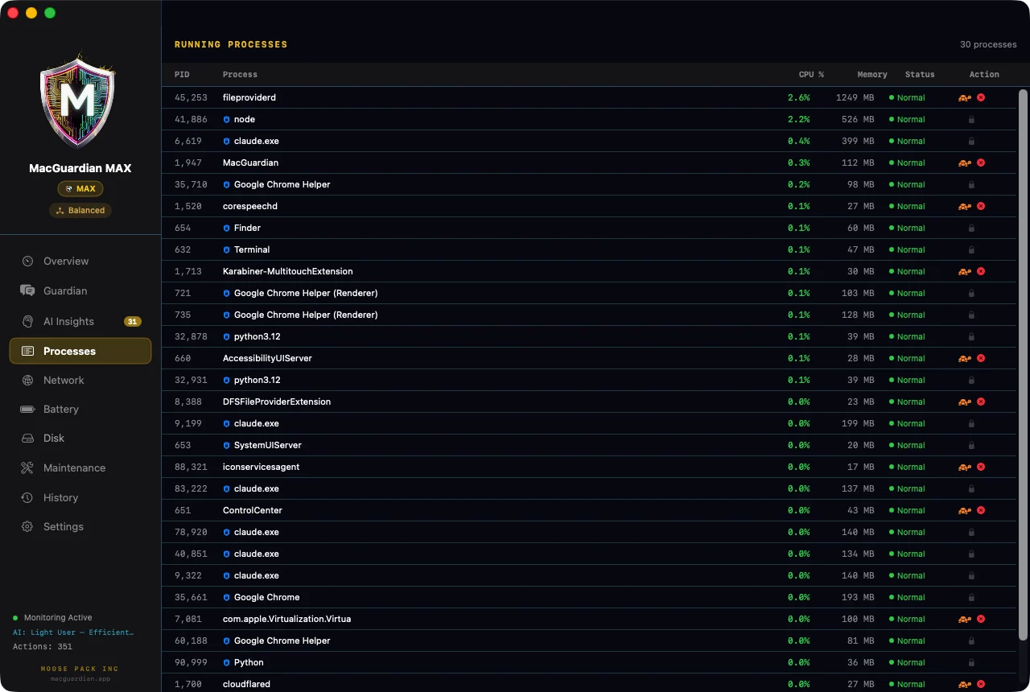
Task: Go to the Guardian section
Action: pyautogui.click(x=80, y=291)
